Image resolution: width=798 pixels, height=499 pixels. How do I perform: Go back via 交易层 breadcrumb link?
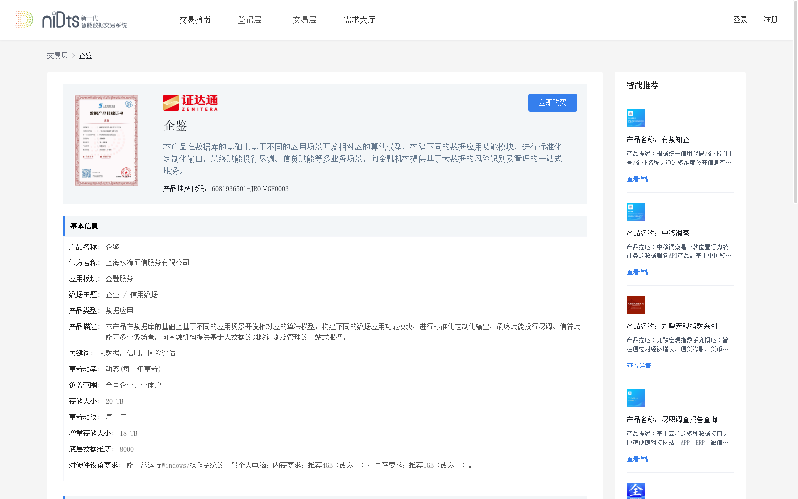tap(57, 56)
